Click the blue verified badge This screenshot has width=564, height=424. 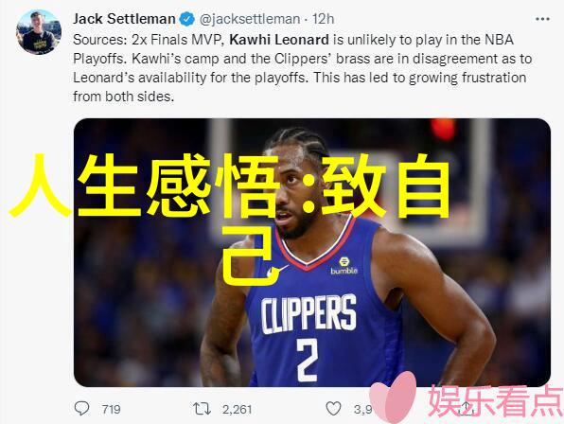[x=186, y=19]
